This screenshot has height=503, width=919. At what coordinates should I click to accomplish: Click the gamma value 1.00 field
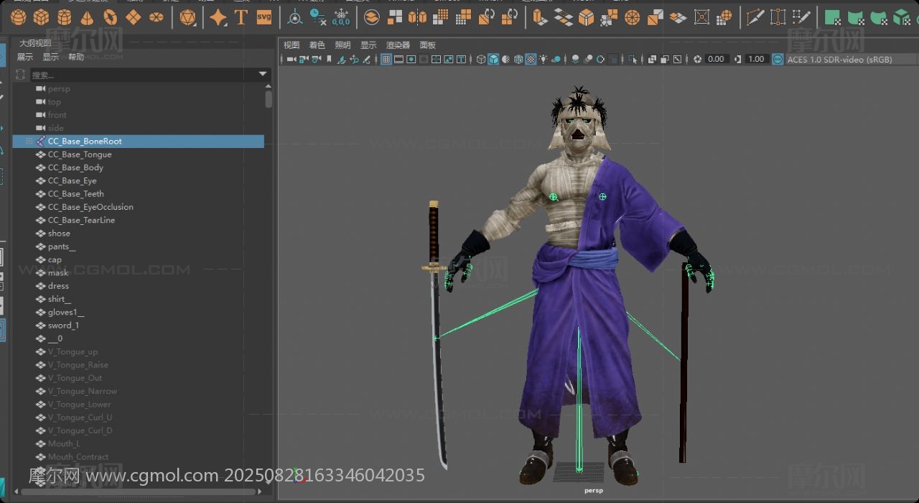[756, 59]
